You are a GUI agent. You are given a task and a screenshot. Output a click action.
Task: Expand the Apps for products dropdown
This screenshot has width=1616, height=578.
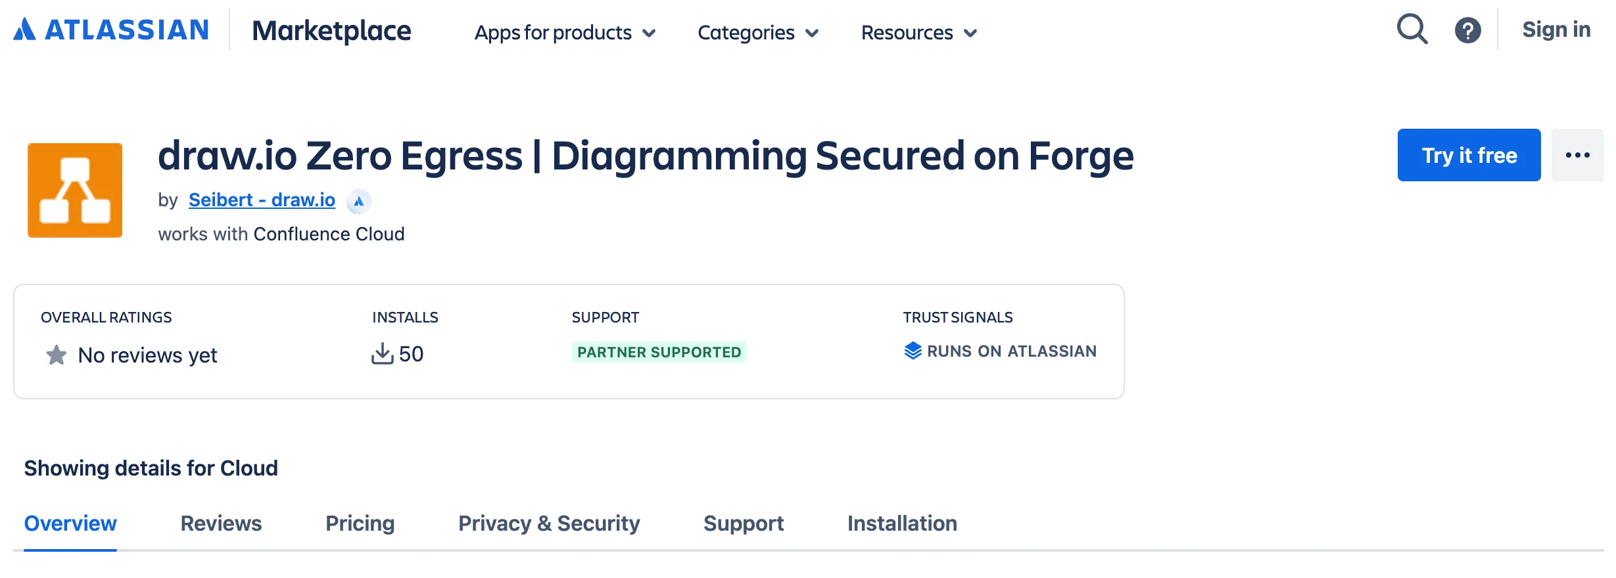point(565,33)
